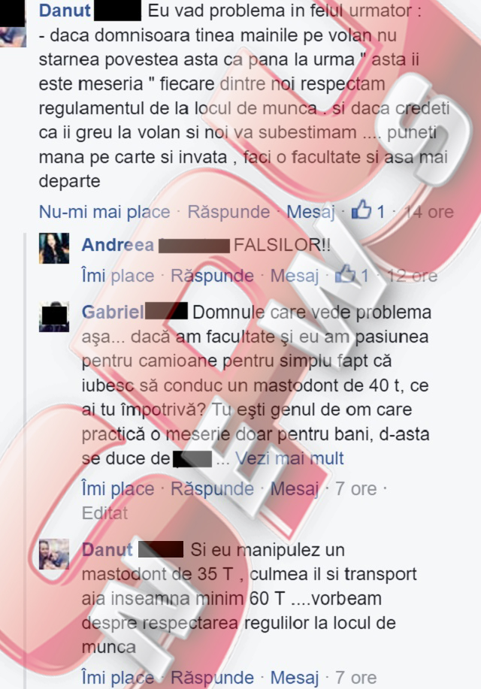Click the like thumbs-up icon on Danut's top comment
Image resolution: width=481 pixels, height=689 pixels.
362,210
